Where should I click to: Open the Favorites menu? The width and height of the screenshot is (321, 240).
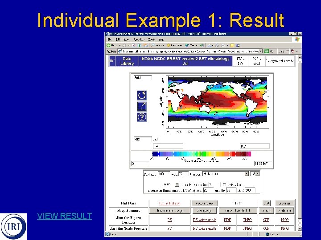pyautogui.click(x=139, y=40)
